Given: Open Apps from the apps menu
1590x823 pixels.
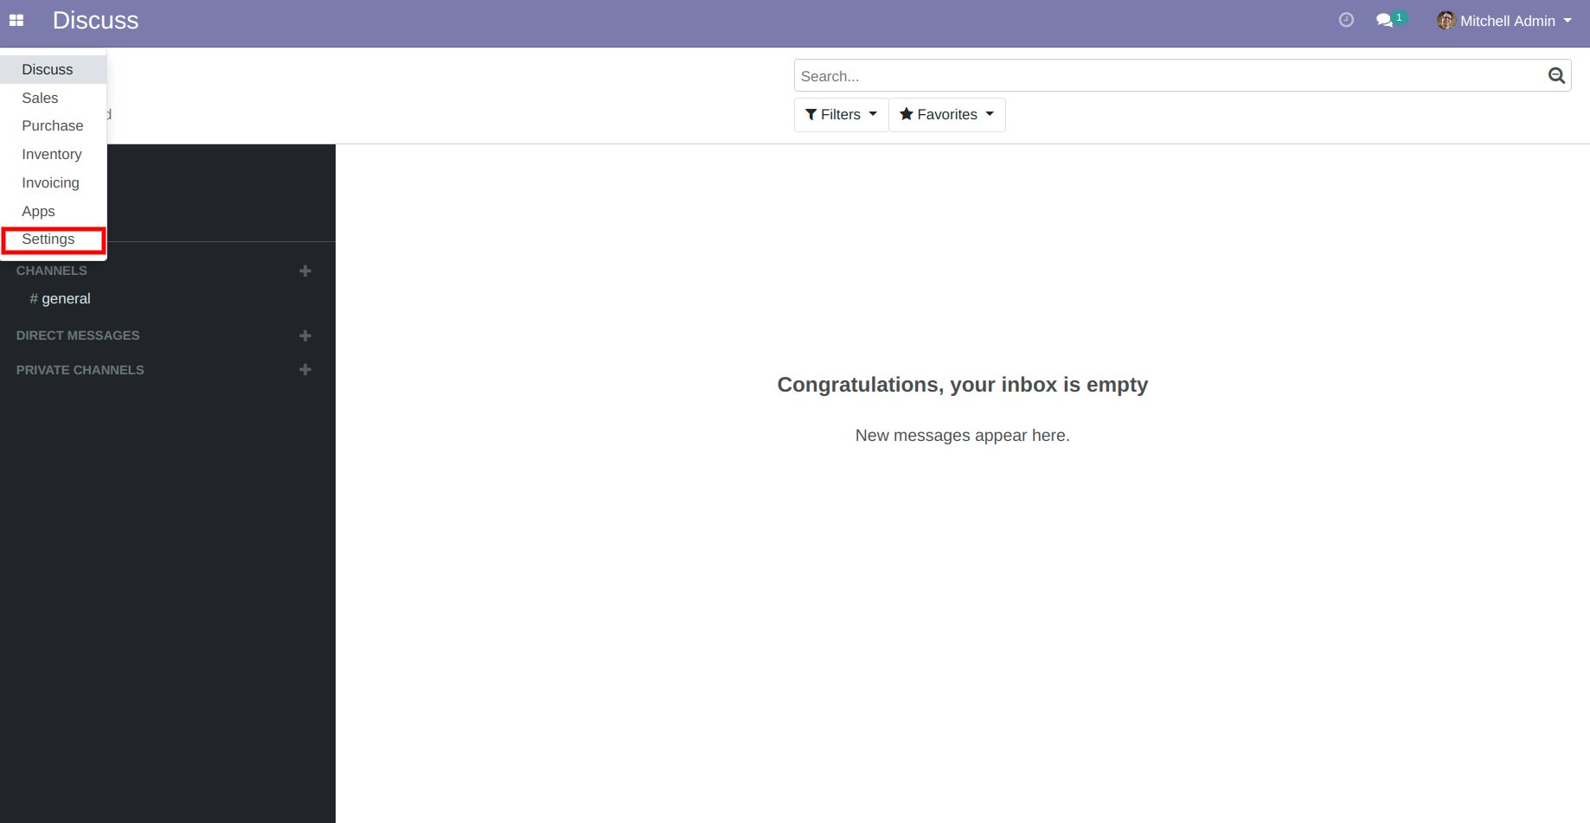Looking at the screenshot, I should pyautogui.click(x=38, y=212).
